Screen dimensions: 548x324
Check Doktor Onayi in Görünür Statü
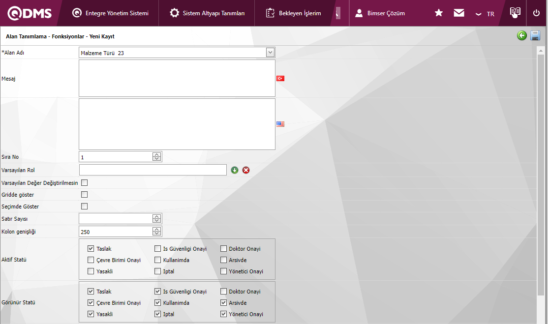224,291
